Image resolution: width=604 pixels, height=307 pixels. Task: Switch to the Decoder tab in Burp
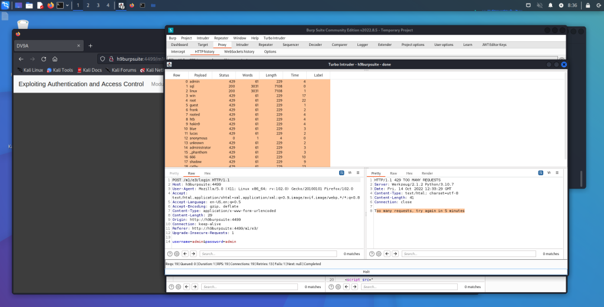tap(315, 45)
